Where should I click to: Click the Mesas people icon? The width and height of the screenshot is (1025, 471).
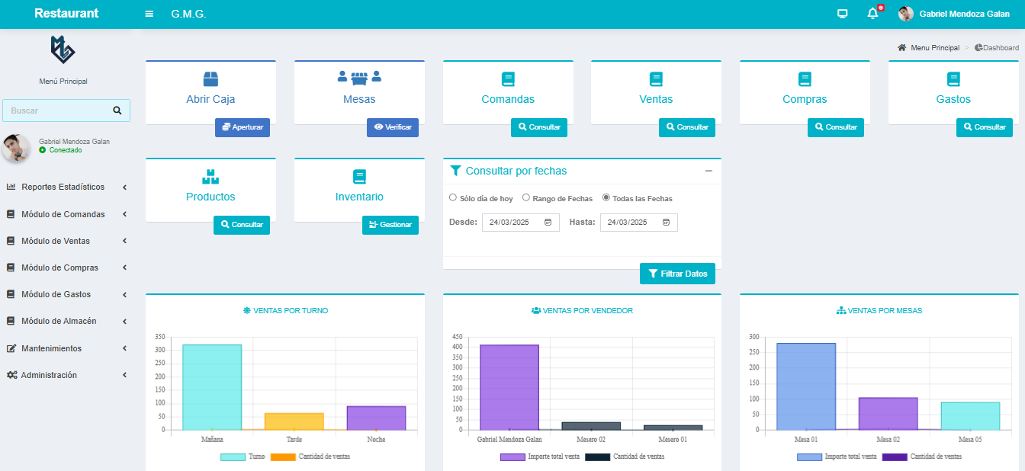[359, 78]
